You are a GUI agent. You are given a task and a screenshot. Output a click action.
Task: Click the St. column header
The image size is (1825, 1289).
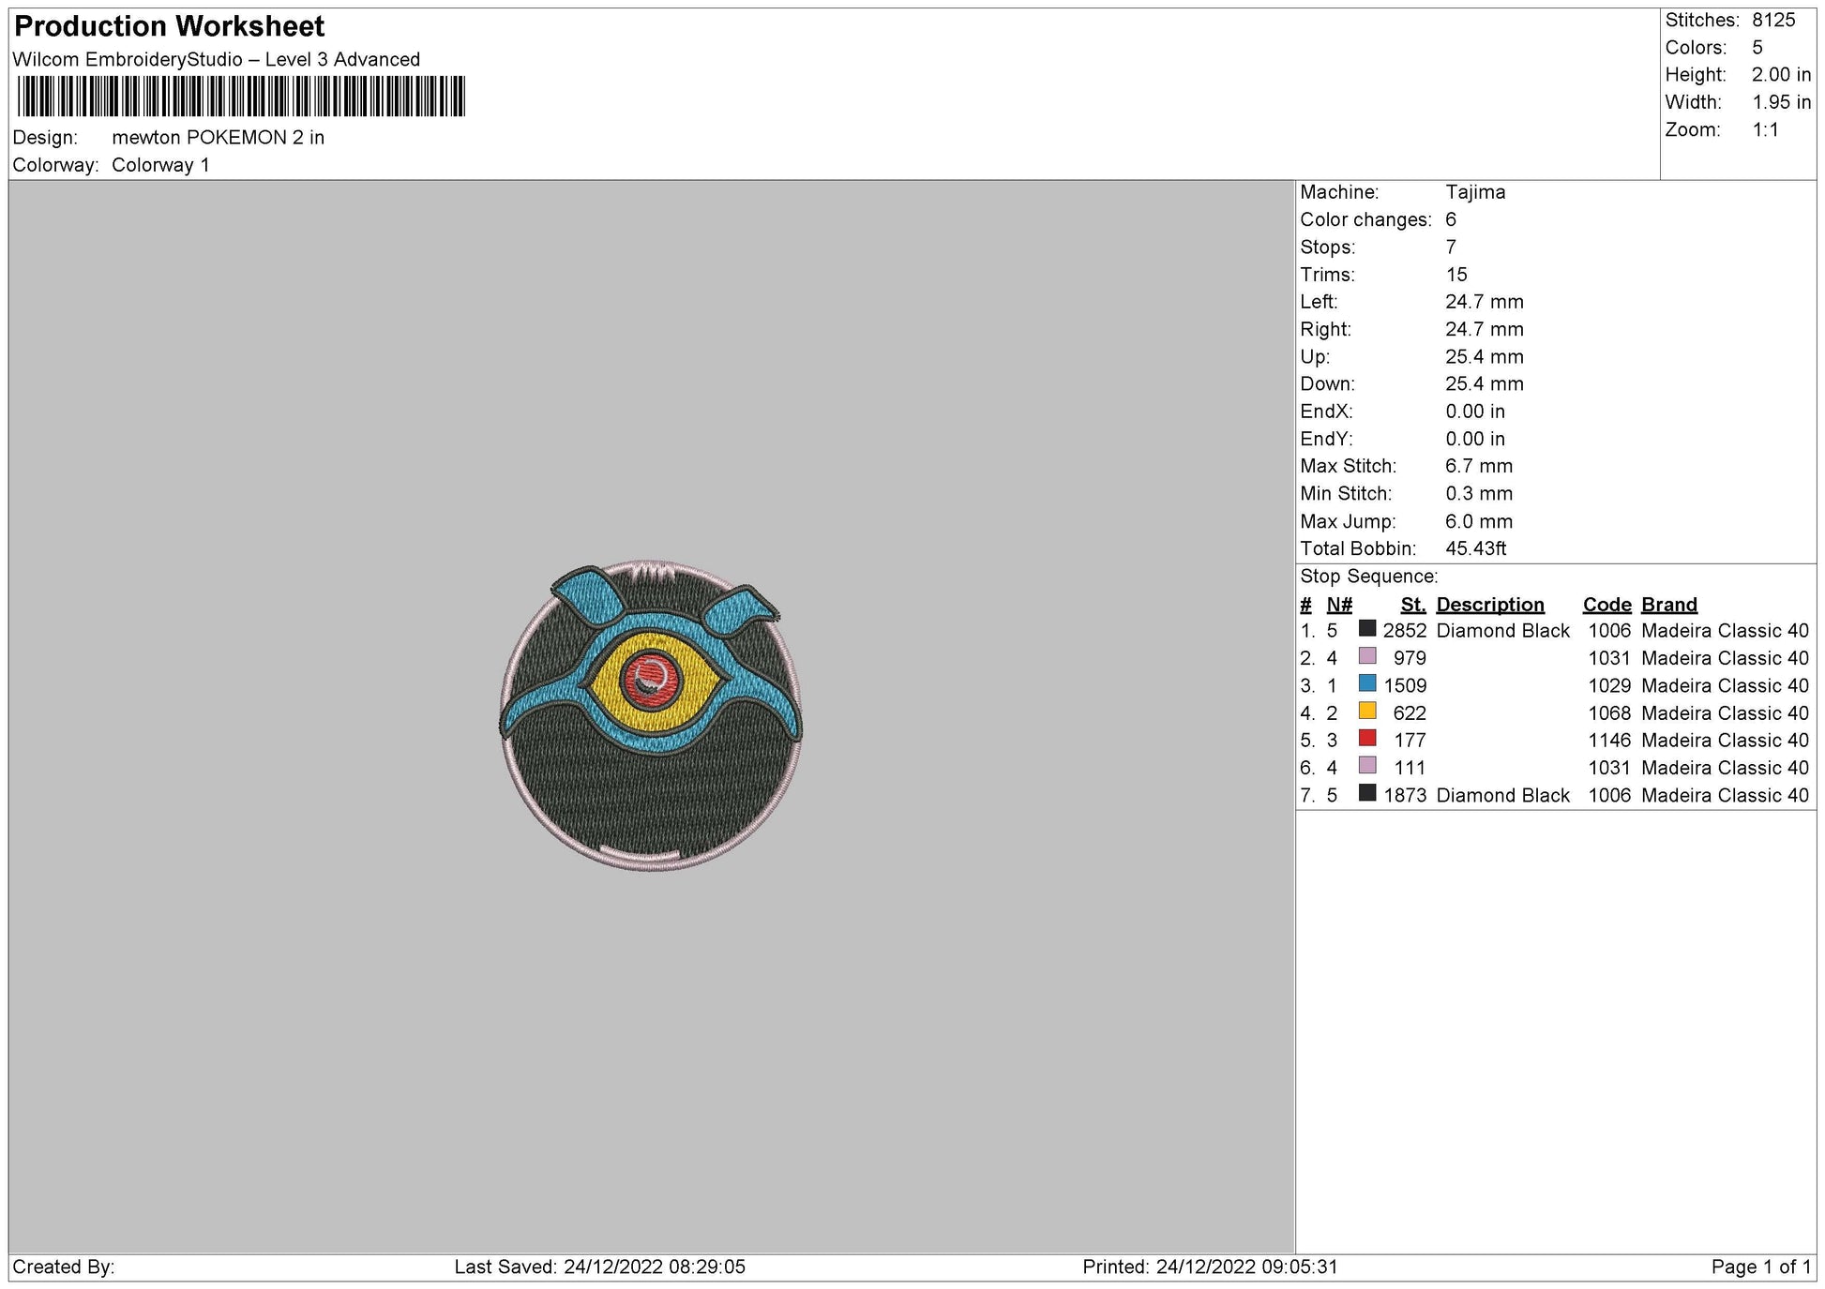click(x=1414, y=605)
